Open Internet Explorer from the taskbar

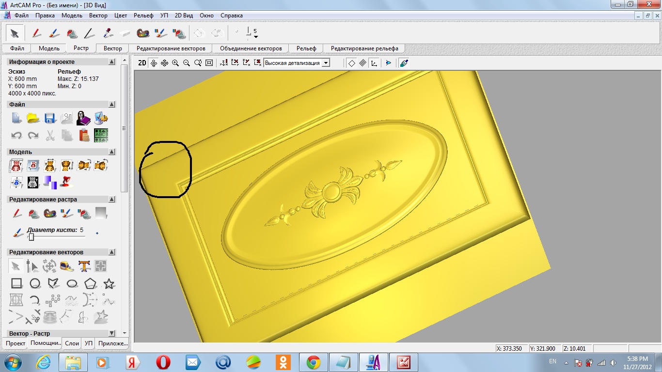click(x=44, y=362)
